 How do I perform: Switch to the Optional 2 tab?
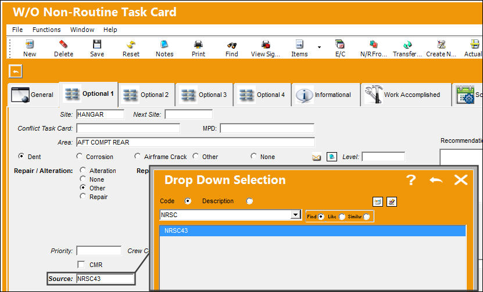[x=146, y=95]
